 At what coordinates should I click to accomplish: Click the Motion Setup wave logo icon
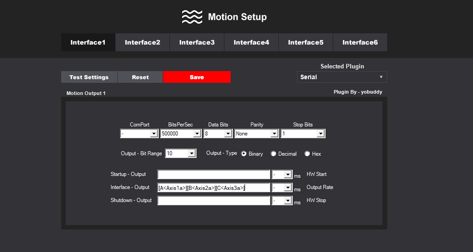(192, 17)
